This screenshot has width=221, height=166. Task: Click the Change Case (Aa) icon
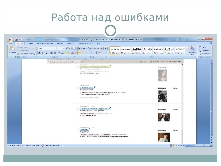63,53
